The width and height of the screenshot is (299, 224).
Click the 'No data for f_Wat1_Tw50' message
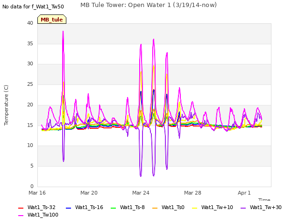click(33, 7)
